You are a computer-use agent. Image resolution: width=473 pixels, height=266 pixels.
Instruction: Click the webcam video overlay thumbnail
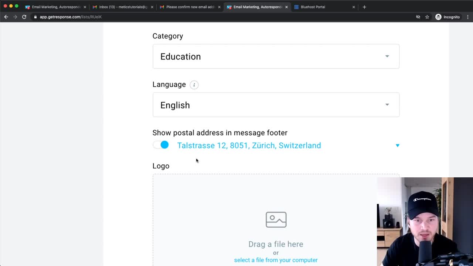(425, 222)
